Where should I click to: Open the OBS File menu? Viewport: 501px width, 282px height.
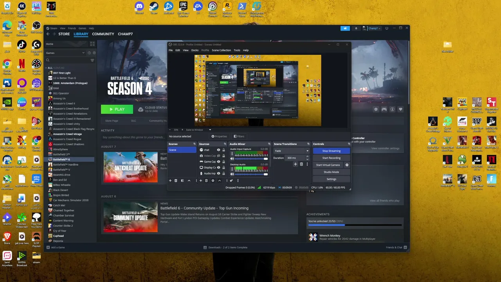[171, 50]
